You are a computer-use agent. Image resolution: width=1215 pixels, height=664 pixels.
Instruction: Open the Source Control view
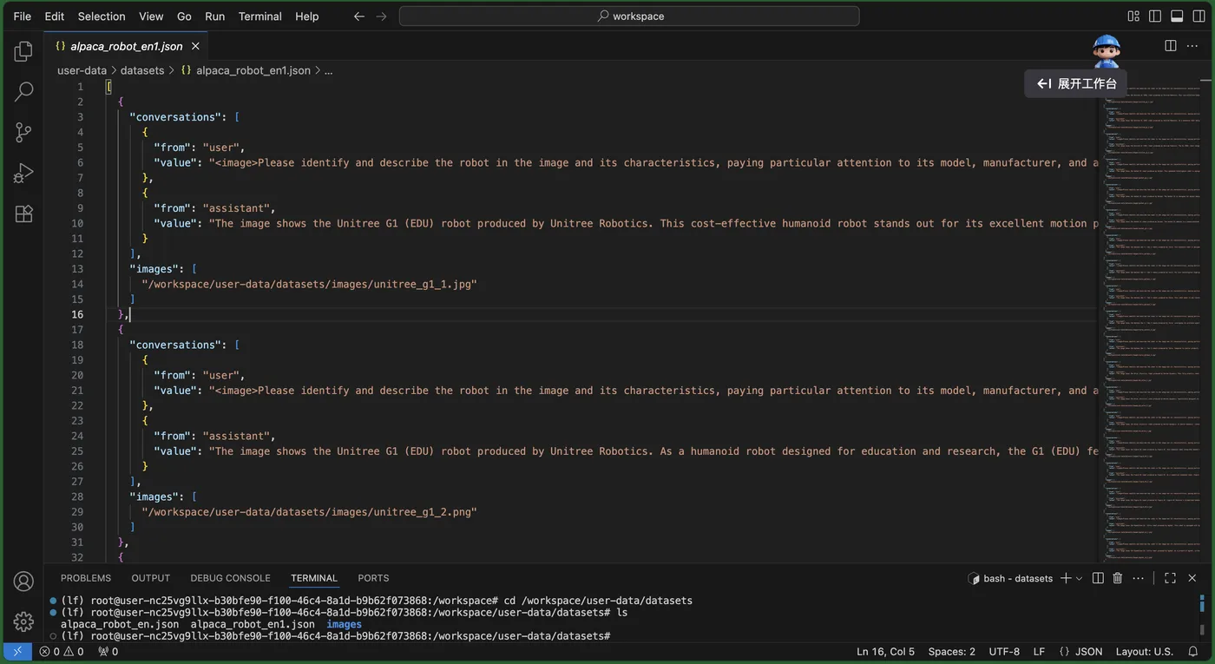pyautogui.click(x=23, y=133)
